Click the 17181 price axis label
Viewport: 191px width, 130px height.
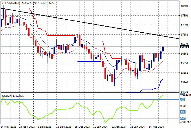coord(184,35)
